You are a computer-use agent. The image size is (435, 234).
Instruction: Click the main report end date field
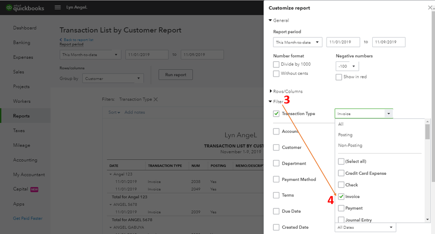tap(202, 55)
